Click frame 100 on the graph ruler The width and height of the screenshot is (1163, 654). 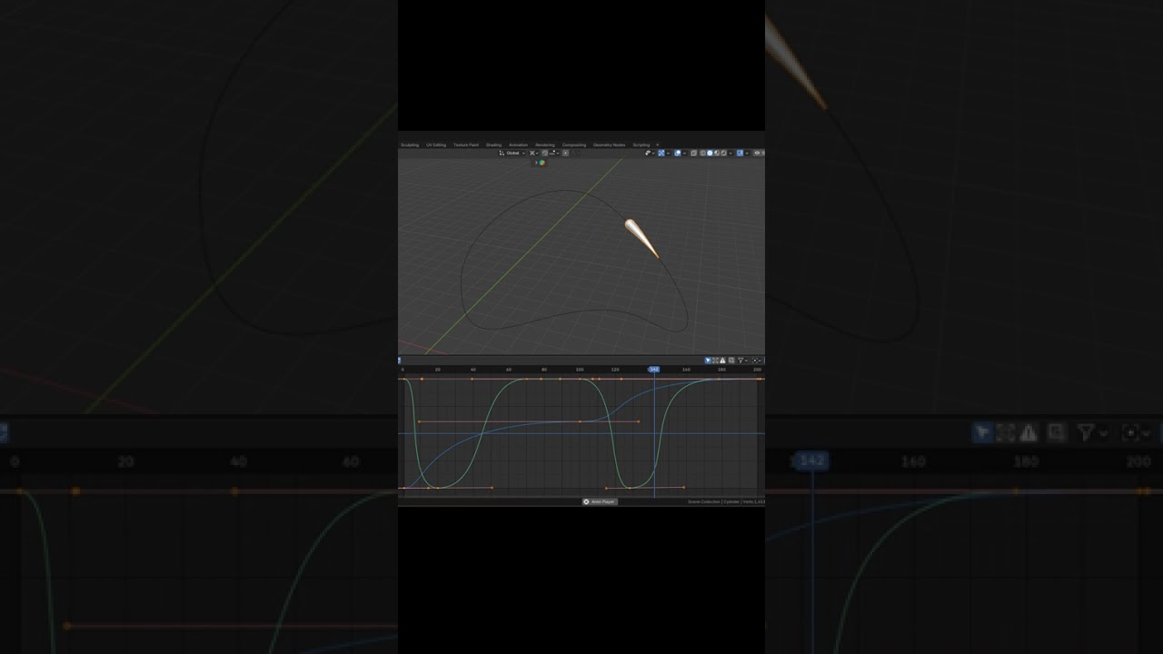click(x=580, y=370)
